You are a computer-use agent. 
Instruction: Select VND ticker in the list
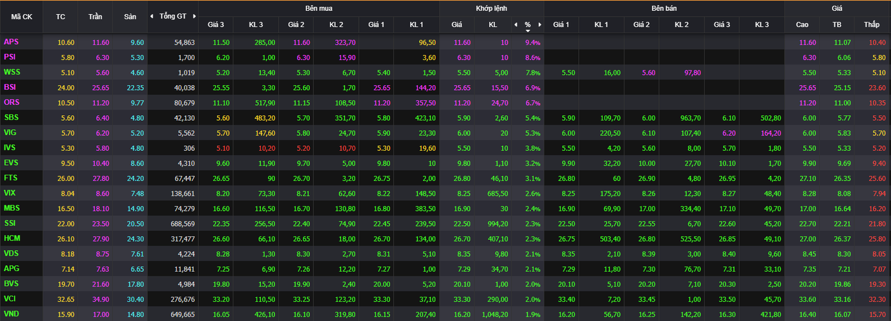pos(11,314)
